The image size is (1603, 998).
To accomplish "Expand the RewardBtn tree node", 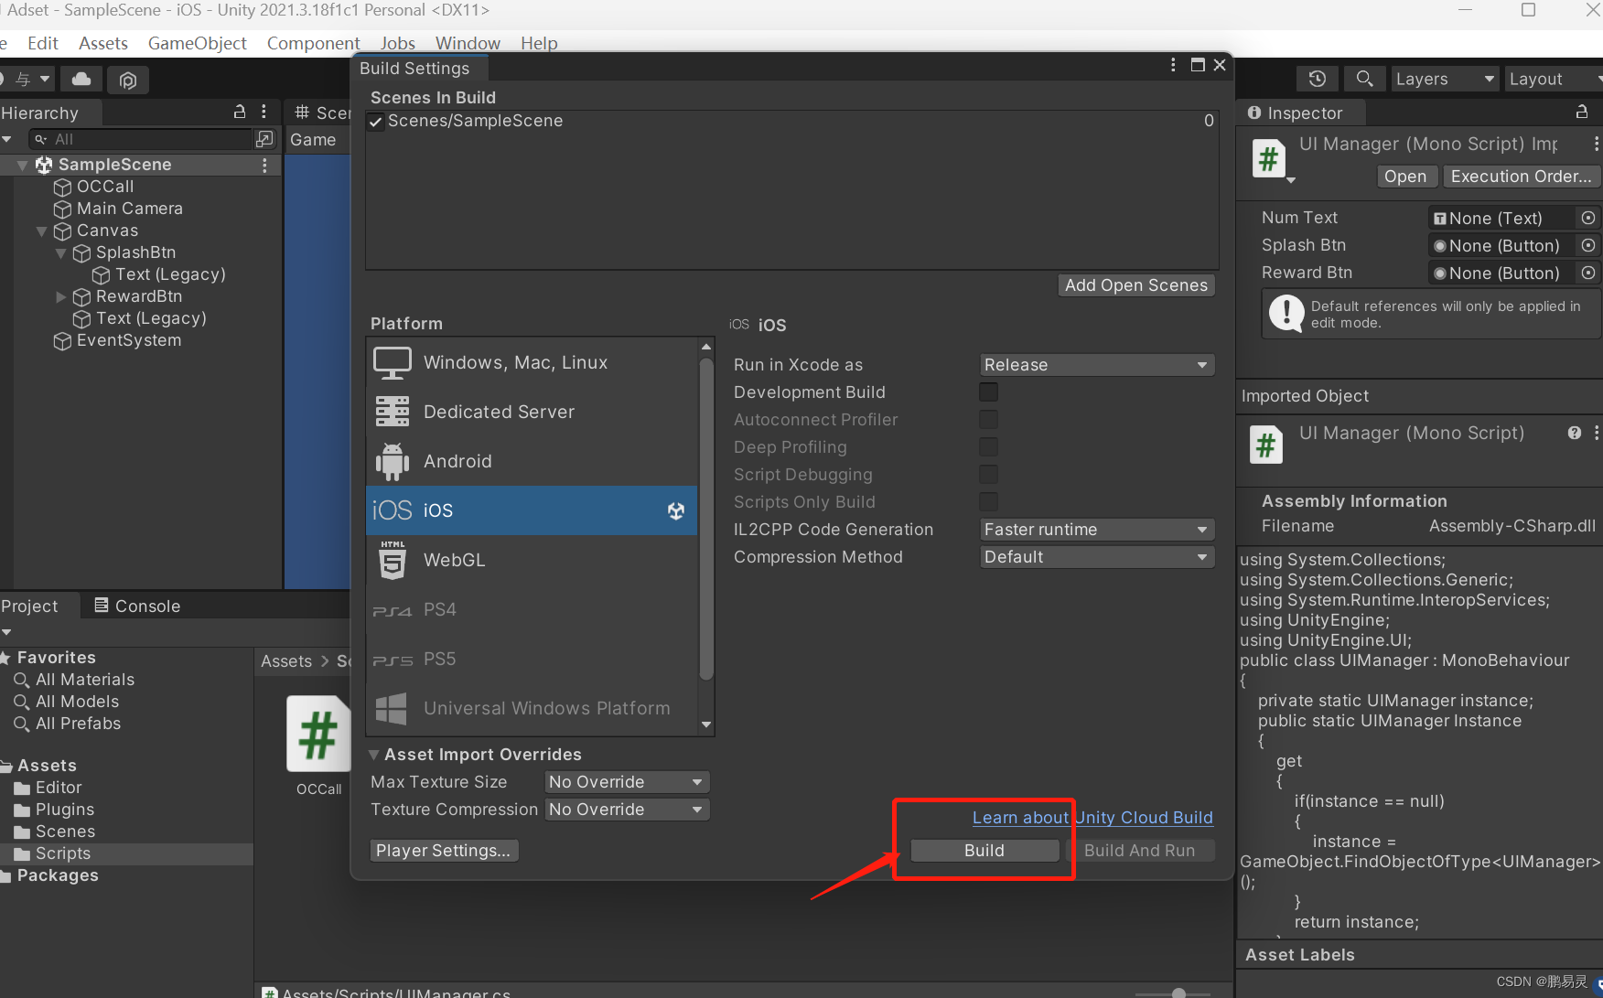I will click(60, 297).
